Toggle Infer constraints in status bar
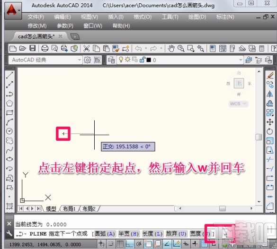The image size is (277, 249). [x=101, y=244]
